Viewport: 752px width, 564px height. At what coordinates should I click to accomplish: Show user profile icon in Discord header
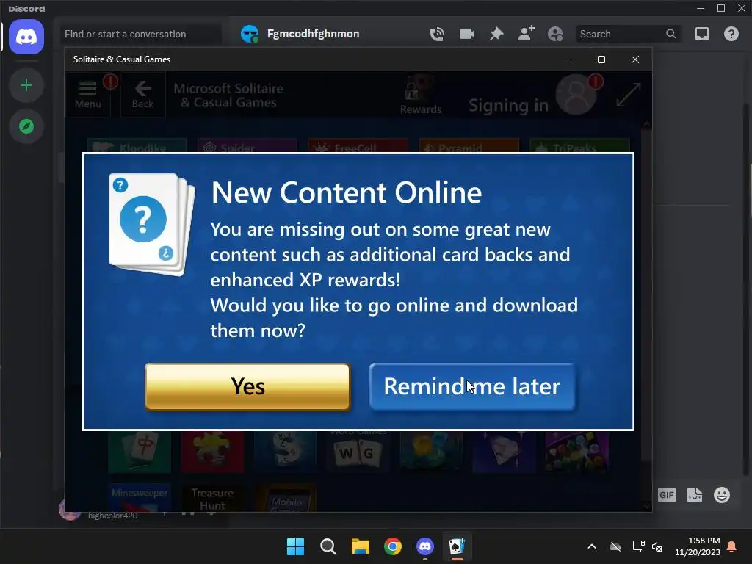555,34
